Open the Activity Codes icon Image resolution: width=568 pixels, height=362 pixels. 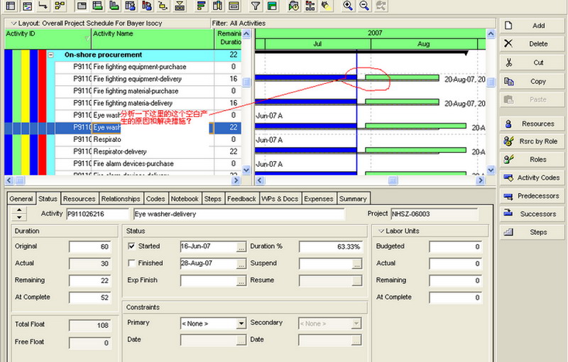(x=508, y=177)
